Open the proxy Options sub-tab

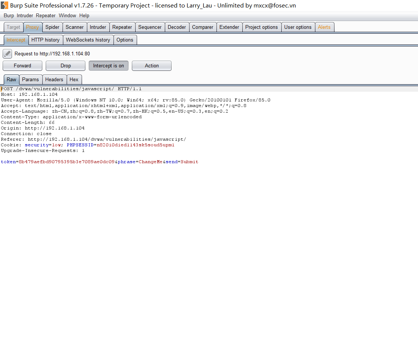coord(125,40)
